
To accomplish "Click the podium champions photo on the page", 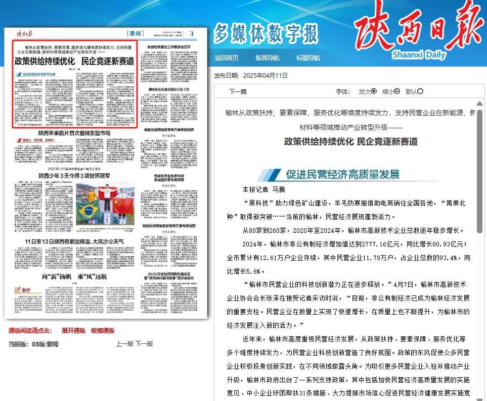I will 105,204.
